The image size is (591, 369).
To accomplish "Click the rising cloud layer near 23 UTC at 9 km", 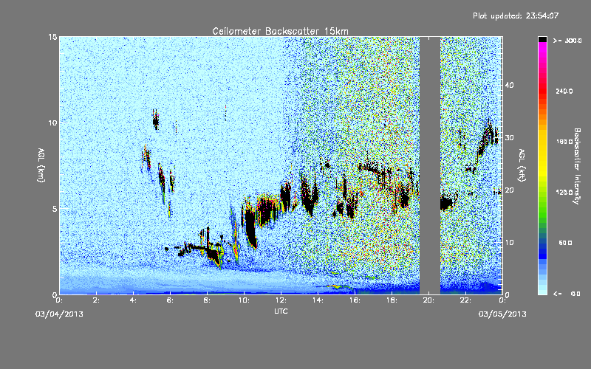I will click(488, 137).
